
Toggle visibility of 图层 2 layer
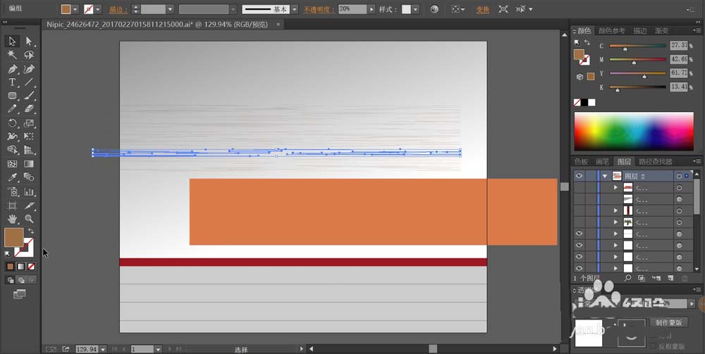tap(579, 176)
